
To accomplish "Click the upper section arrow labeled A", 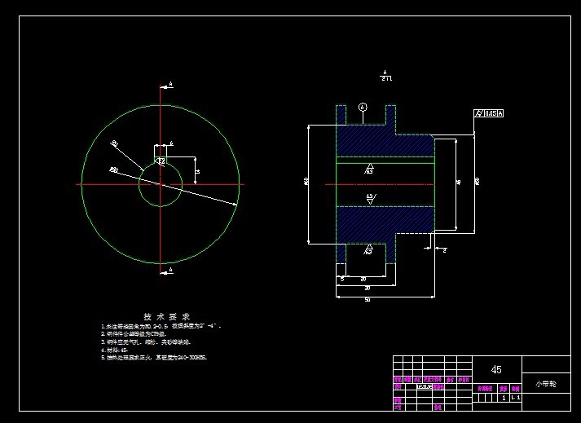I will tap(167, 86).
